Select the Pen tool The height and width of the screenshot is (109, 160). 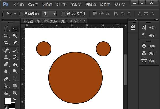[x=6, y=79]
